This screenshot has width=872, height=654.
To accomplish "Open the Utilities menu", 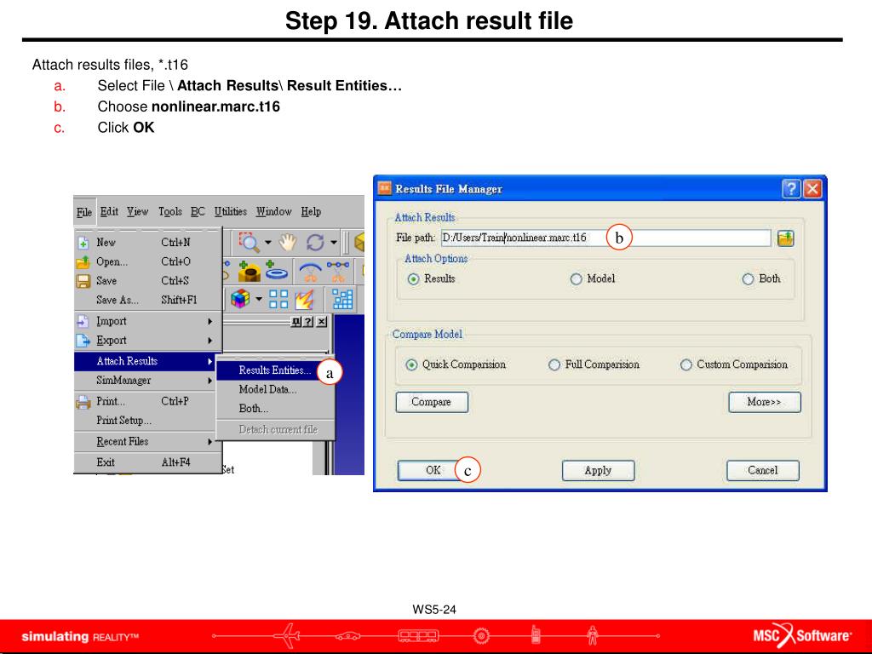I will click(230, 211).
